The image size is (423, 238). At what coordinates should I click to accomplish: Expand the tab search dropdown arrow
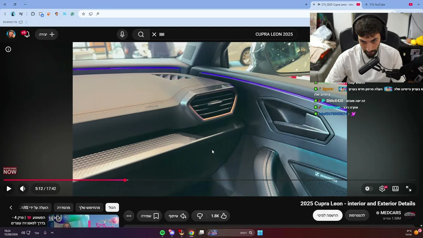point(419,5)
